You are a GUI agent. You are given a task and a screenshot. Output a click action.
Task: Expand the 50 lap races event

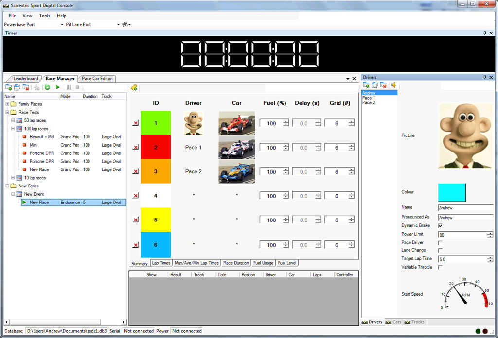[x=13, y=120]
